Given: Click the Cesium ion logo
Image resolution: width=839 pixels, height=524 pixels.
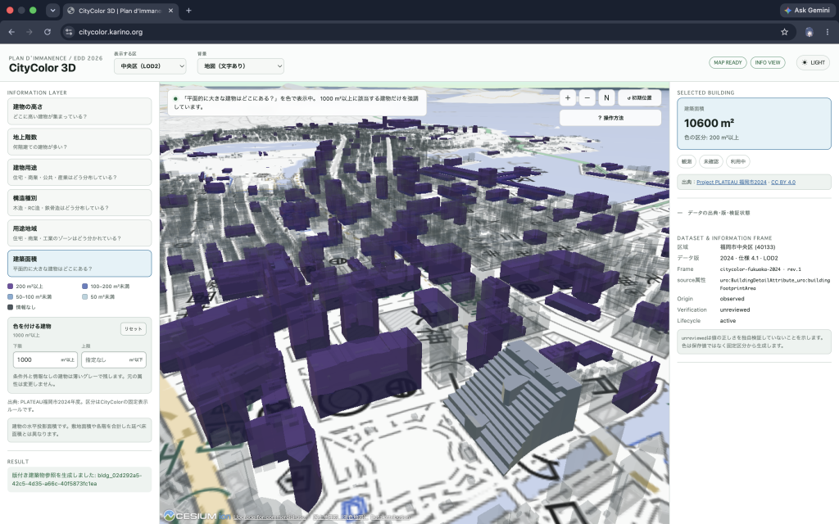Looking at the screenshot, I should coord(197,516).
